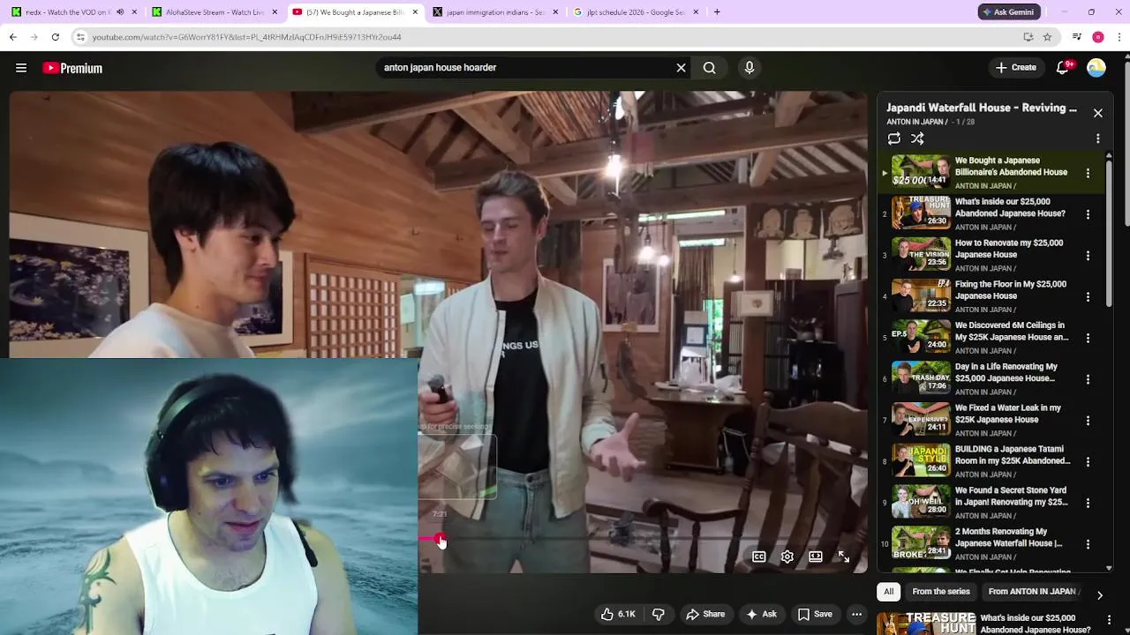Screen dimensions: 1130x635
Task: Open a new browser tab
Action: 717,12
